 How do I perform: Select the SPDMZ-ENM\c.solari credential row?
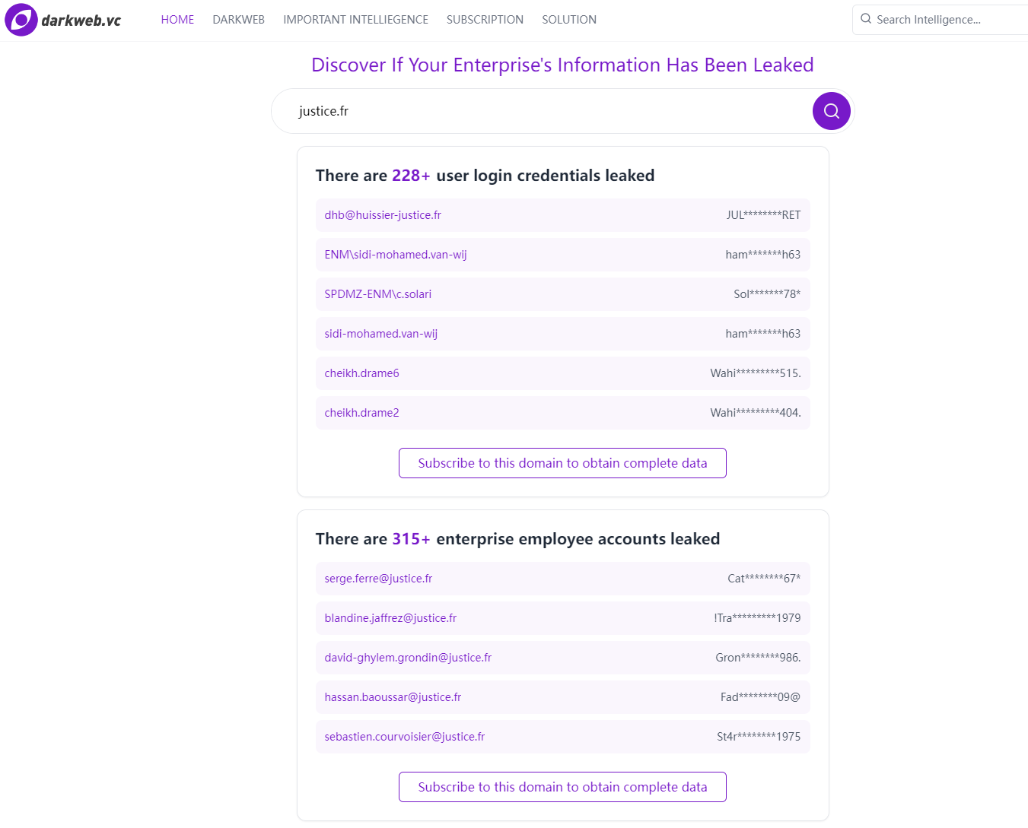(x=562, y=294)
